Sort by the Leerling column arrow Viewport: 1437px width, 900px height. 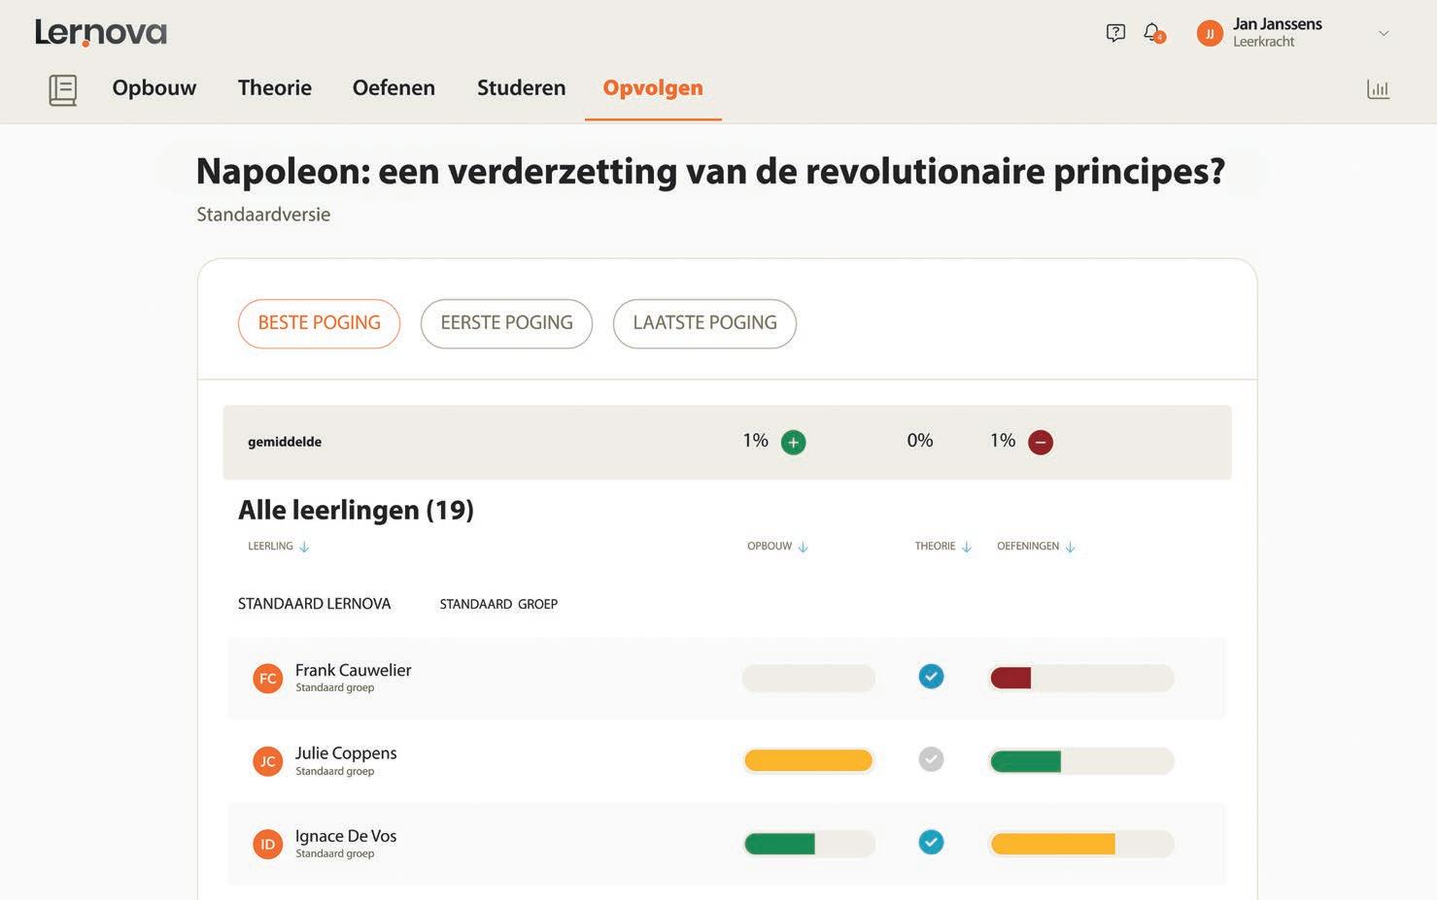coord(304,548)
